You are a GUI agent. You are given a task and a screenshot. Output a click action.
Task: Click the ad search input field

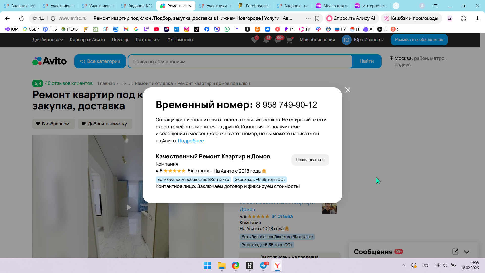tap(240, 61)
